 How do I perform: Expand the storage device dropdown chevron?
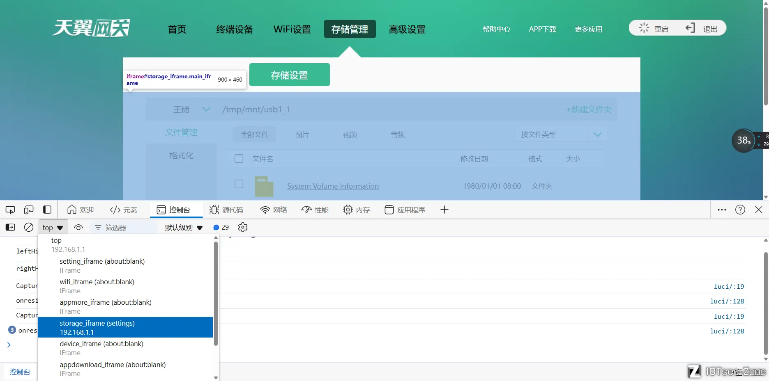(207, 109)
